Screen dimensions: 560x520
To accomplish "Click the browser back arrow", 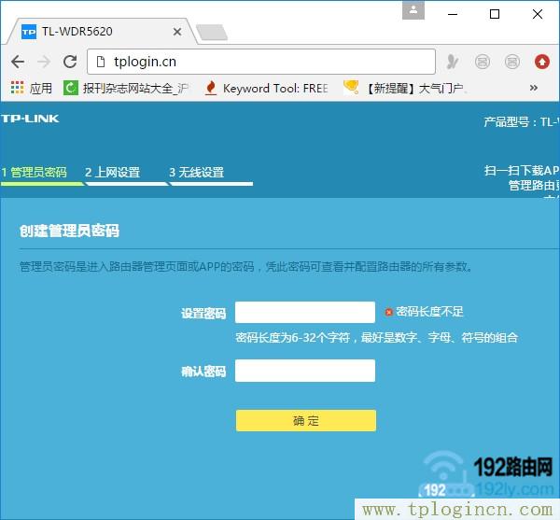I will click(18, 62).
